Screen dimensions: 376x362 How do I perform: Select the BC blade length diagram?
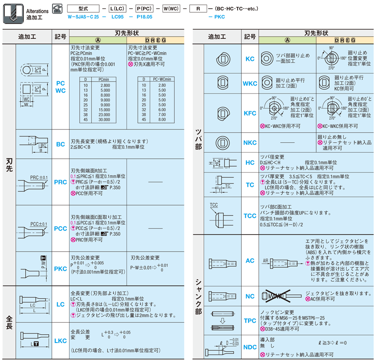34,144
